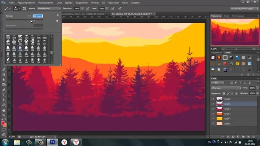The image size is (260, 146).
Task: Toggle lock transparent pixels in Layers panel
Action: [x=224, y=93]
